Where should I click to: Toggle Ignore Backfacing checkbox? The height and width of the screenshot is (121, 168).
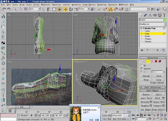[x=142, y=68]
